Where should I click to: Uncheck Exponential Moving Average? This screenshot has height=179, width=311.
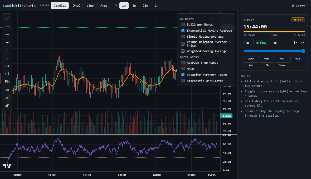[183, 31]
